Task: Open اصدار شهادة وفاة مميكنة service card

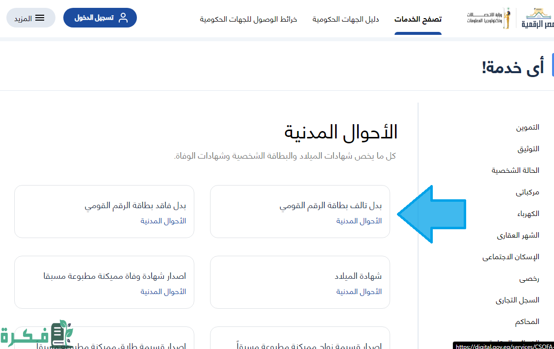Action: tap(104, 282)
